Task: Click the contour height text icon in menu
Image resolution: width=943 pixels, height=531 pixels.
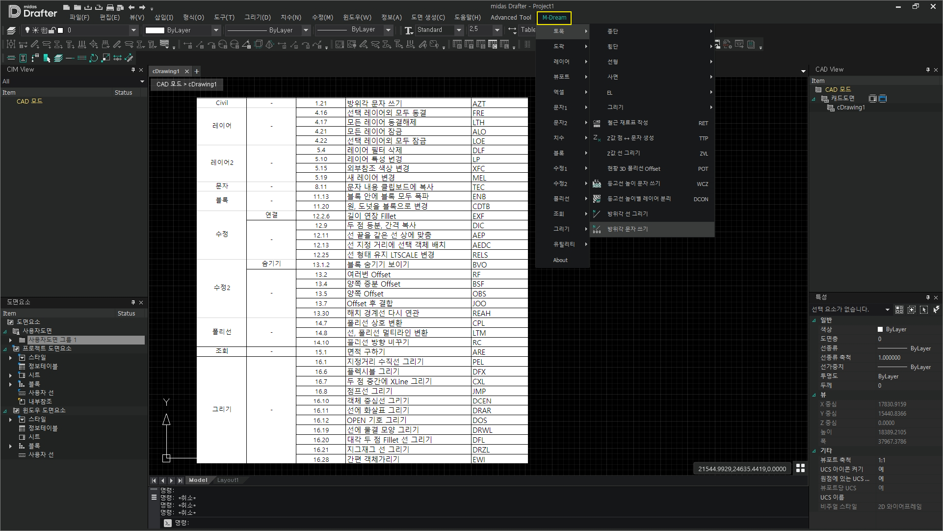Action: 597,184
